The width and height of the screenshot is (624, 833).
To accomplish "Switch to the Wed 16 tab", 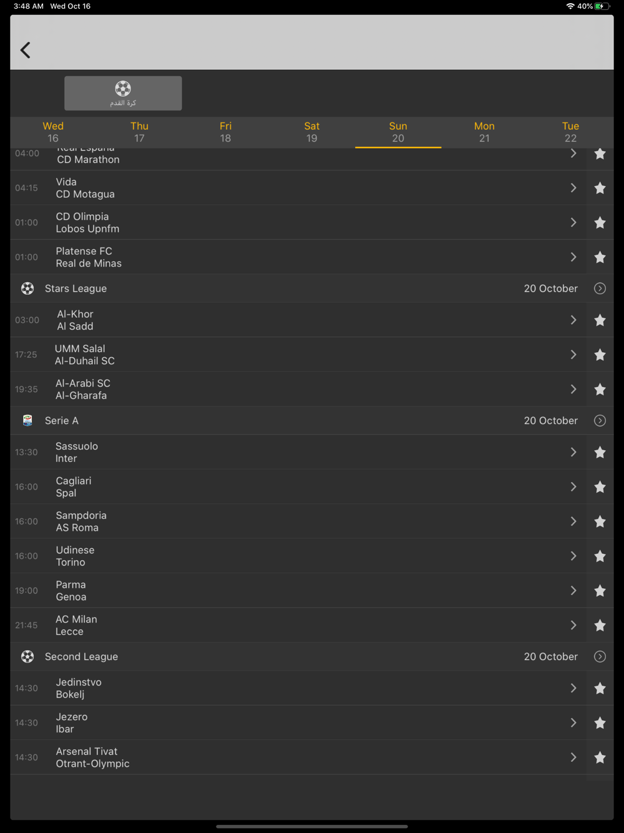I will pos(53,132).
